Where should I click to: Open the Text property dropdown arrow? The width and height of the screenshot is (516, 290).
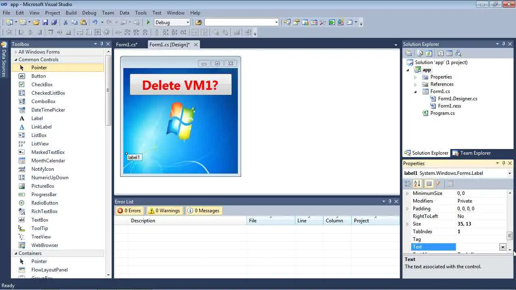503,247
